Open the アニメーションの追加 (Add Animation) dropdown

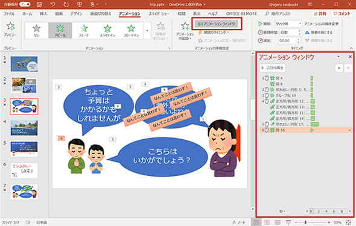185,31
